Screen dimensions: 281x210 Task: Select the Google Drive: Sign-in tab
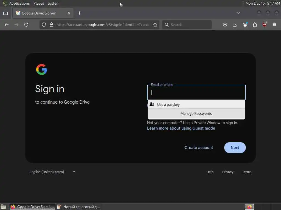pyautogui.click(x=43, y=13)
